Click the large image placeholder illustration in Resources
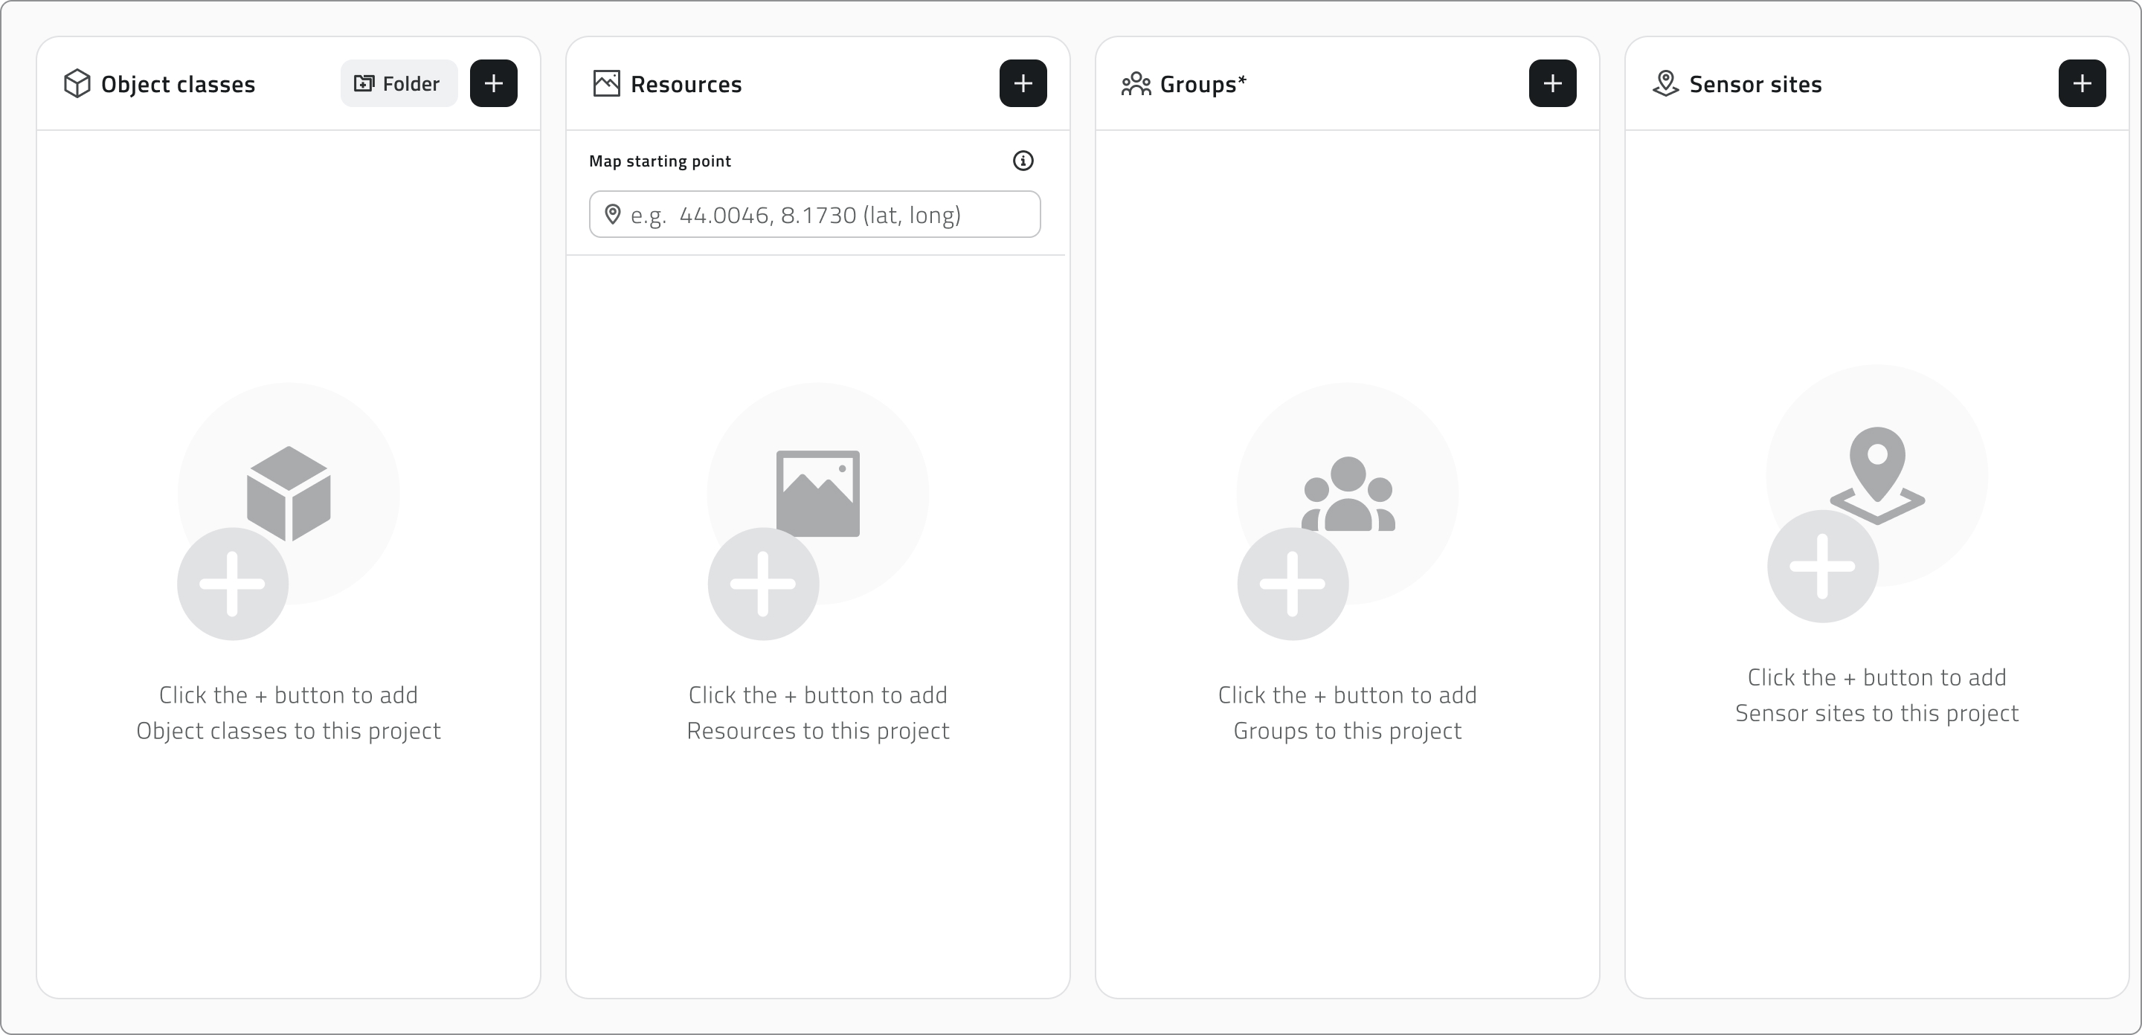The image size is (2142, 1035). [818, 494]
